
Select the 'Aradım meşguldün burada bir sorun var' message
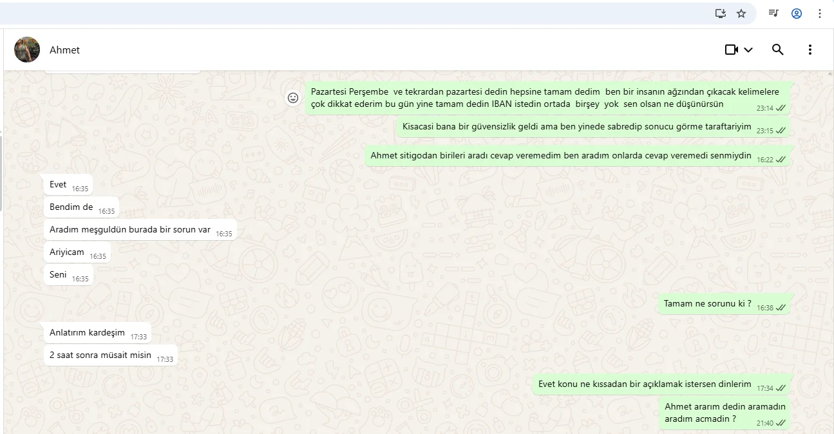coord(130,230)
